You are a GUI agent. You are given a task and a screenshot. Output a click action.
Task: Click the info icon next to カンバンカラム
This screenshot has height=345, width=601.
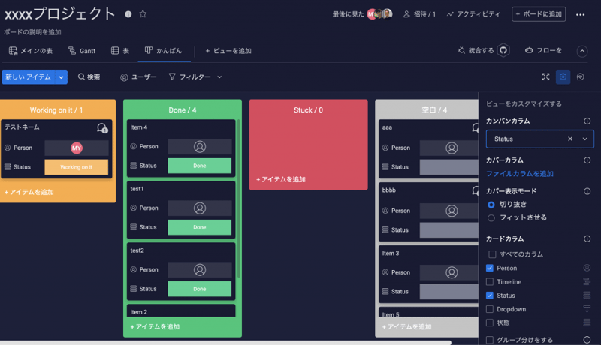pyautogui.click(x=587, y=121)
